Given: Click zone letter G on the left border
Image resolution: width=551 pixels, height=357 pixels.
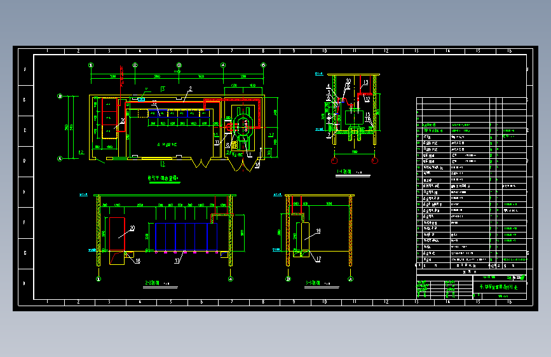Looking at the screenshot, I should pos(25,253).
